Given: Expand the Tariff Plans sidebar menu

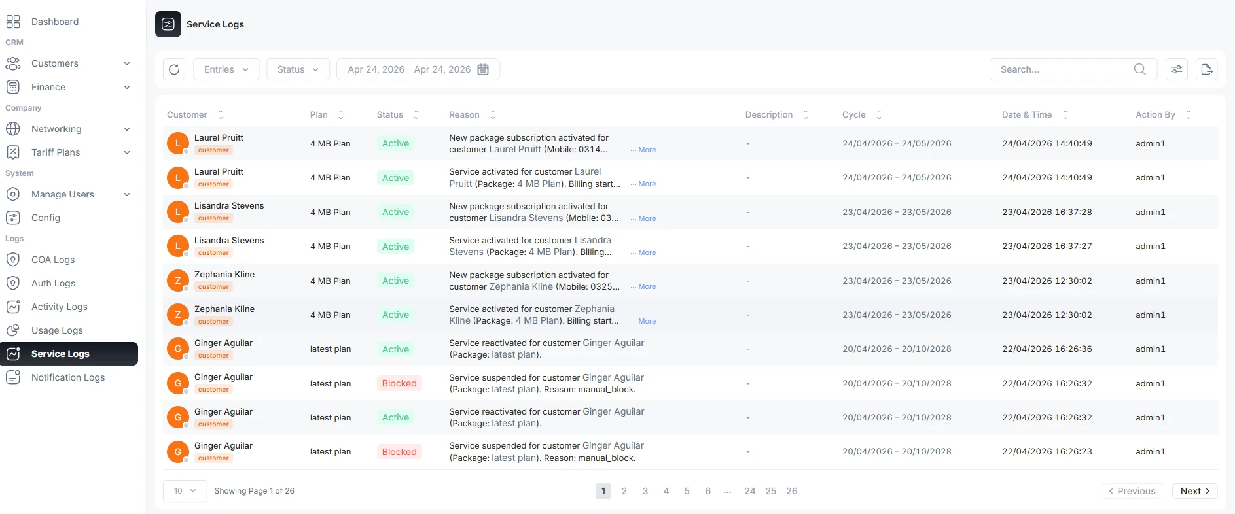Looking at the screenshot, I should click(127, 152).
